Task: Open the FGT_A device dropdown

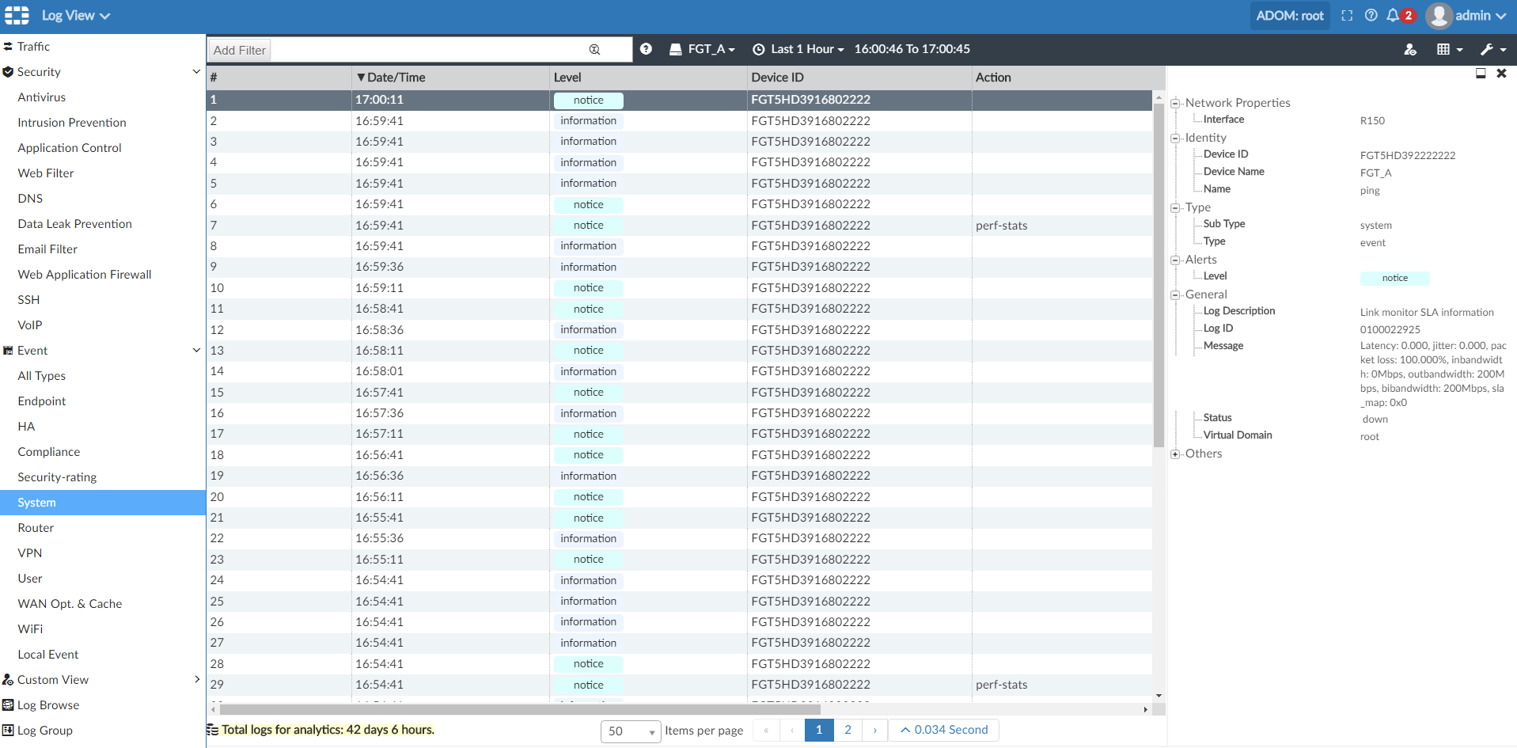Action: (x=702, y=48)
